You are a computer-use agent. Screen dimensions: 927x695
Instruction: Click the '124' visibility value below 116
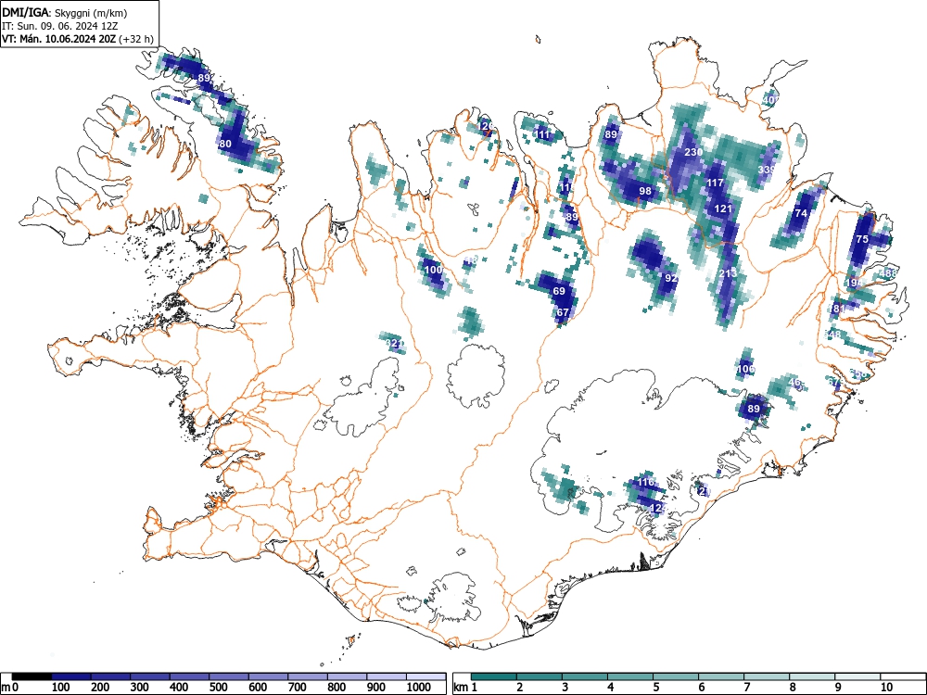[x=658, y=508]
